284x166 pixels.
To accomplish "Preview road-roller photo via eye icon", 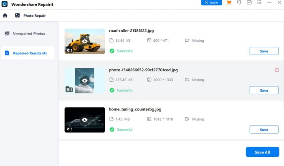I will point(85,41).
